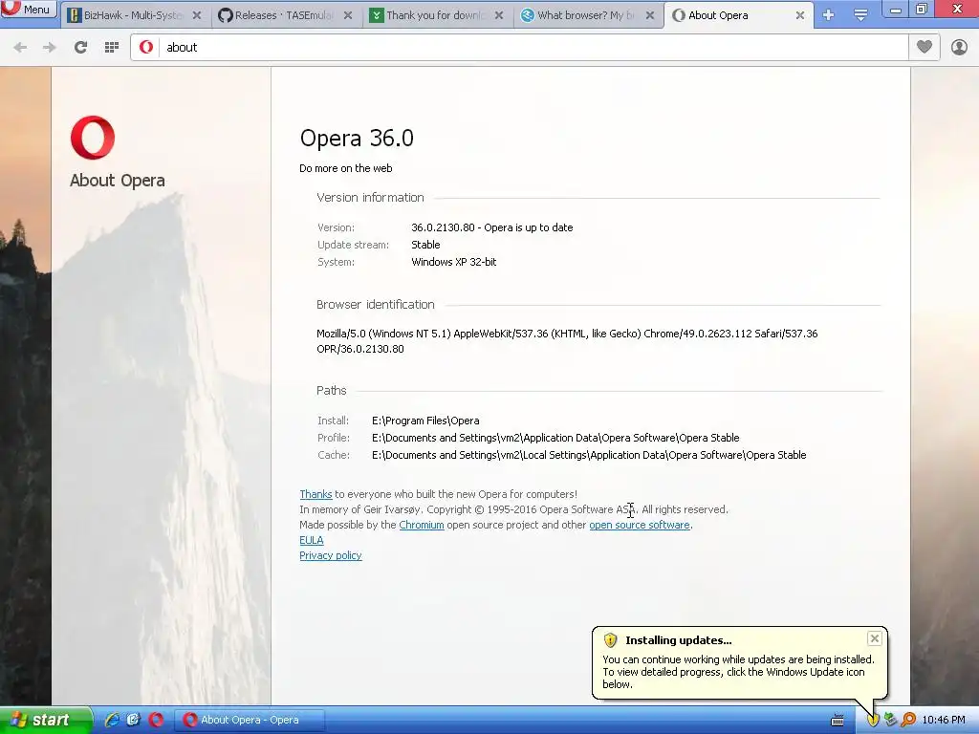The image size is (979, 734).
Task: Close the BizHawk tab
Action: [x=197, y=15]
